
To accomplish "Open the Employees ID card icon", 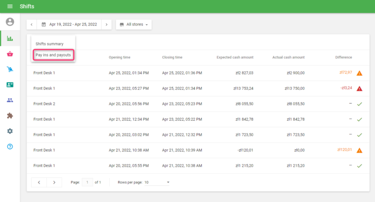I will coord(10,85).
